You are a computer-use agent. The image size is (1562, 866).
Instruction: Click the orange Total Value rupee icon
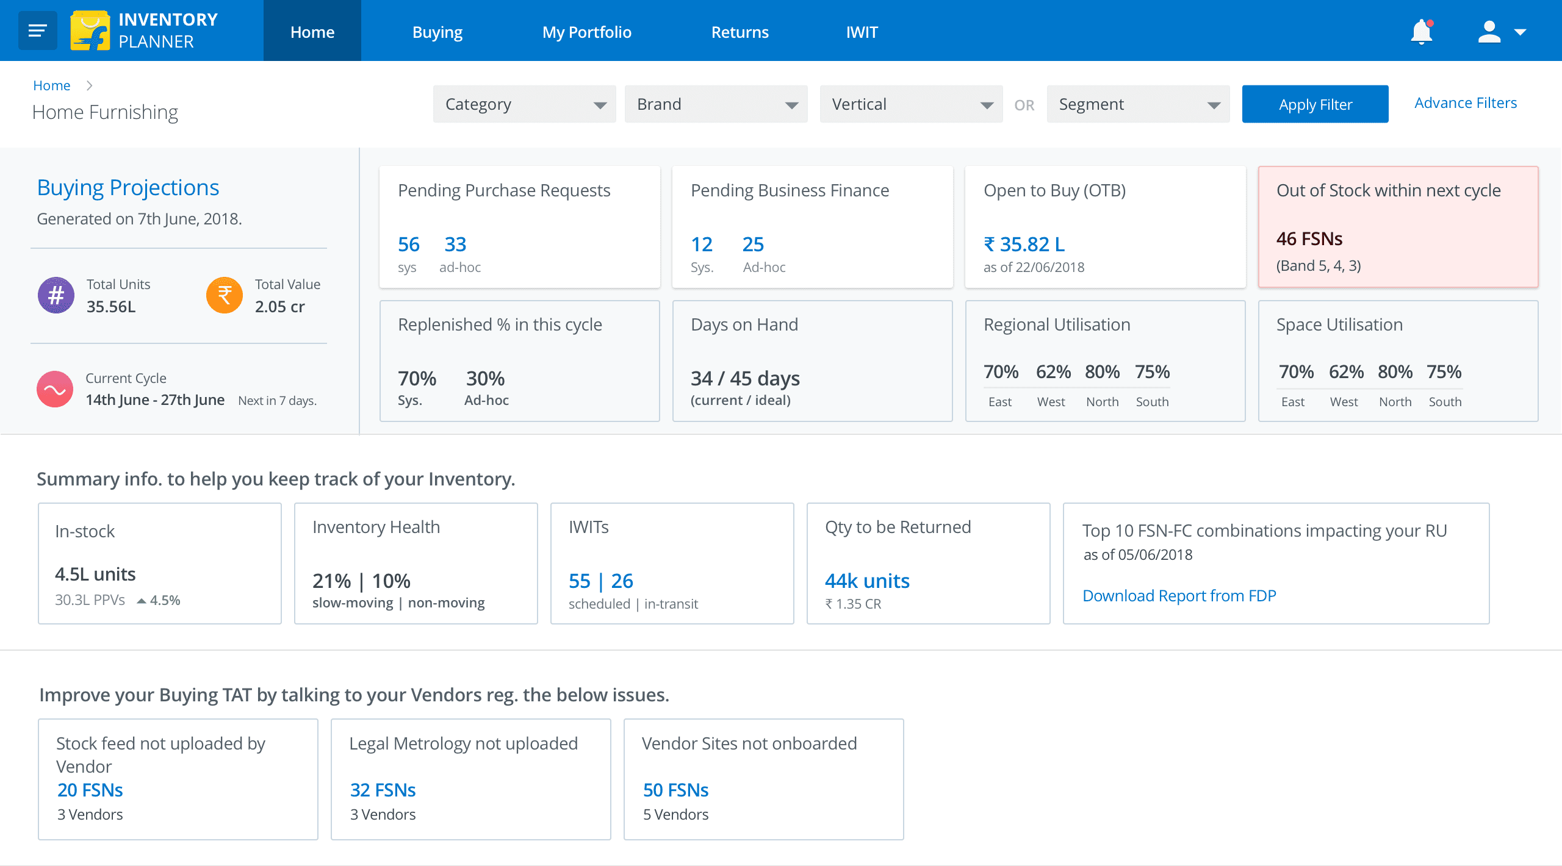coord(225,295)
